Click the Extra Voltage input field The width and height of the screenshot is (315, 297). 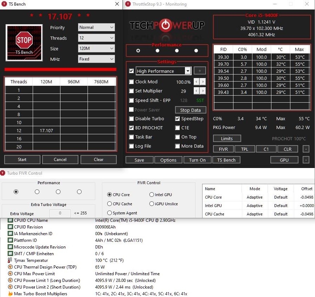[x=60, y=213]
